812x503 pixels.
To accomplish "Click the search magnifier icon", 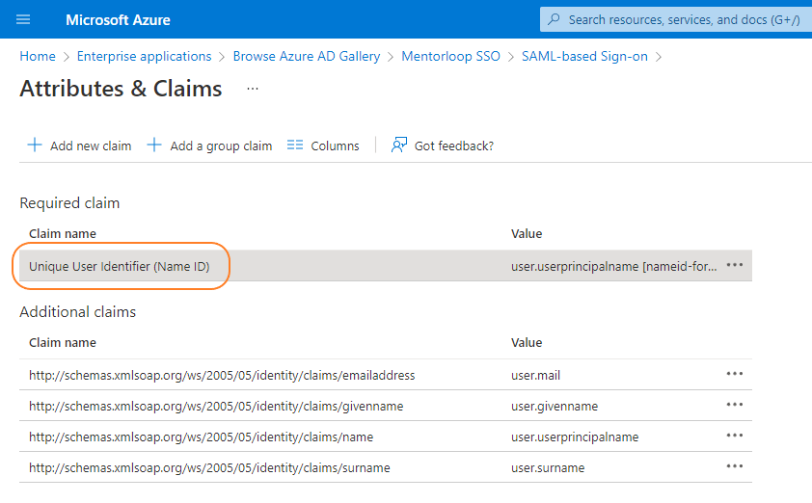I will [554, 19].
